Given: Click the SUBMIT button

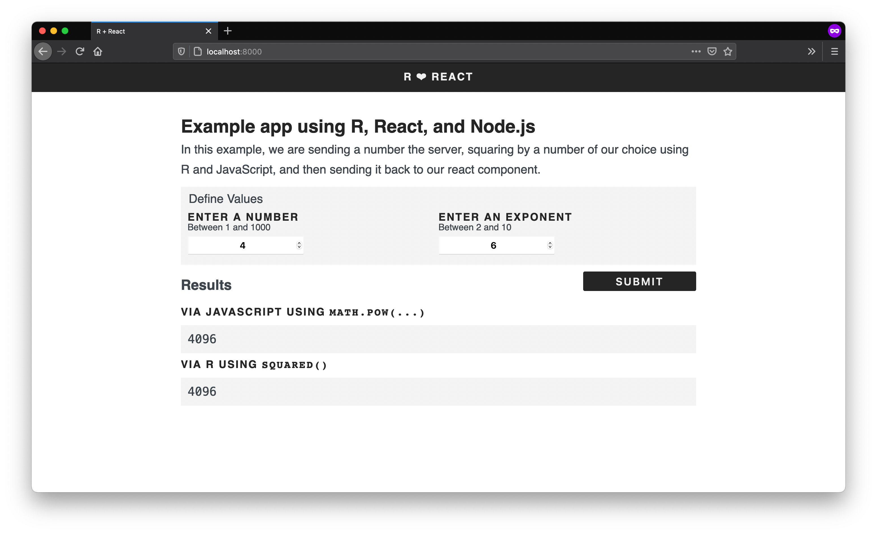Looking at the screenshot, I should (x=639, y=281).
